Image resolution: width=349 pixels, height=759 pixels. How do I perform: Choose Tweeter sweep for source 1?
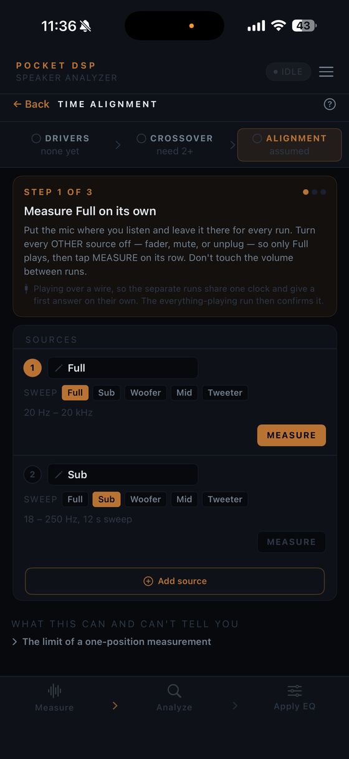[x=225, y=393]
